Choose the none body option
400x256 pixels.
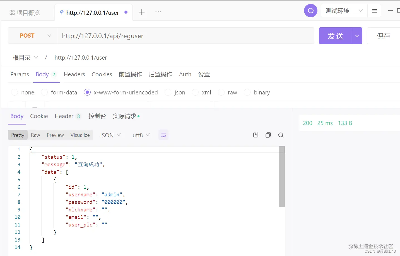tap(14, 92)
